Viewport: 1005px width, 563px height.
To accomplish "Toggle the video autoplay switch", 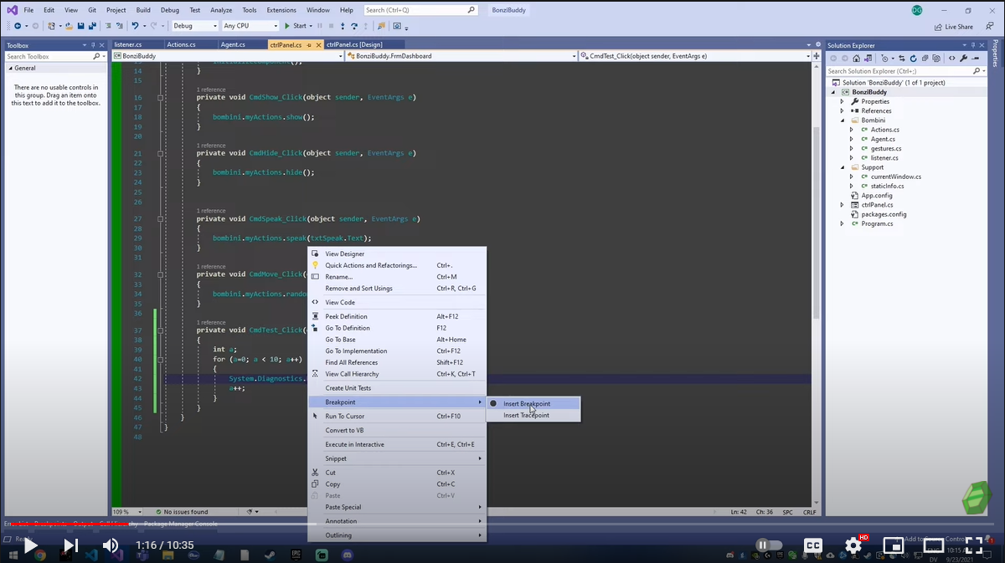I will click(769, 545).
